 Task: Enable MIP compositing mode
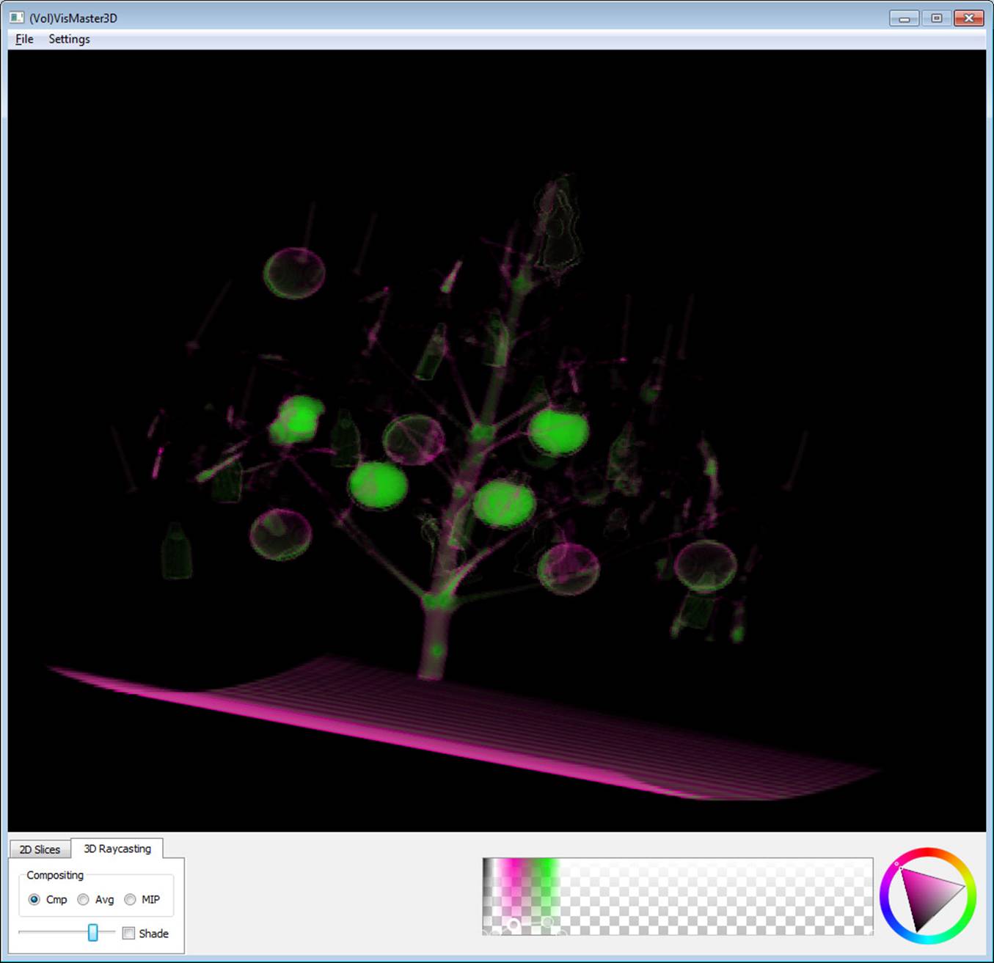(x=130, y=899)
